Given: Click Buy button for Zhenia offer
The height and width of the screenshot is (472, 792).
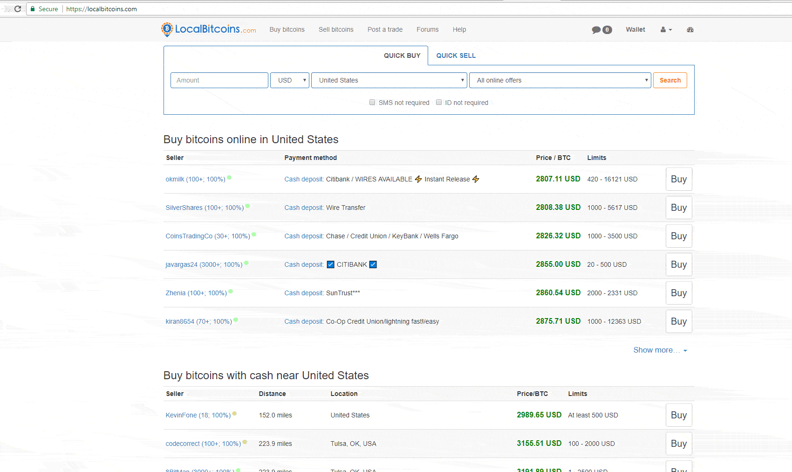Looking at the screenshot, I should pos(679,293).
